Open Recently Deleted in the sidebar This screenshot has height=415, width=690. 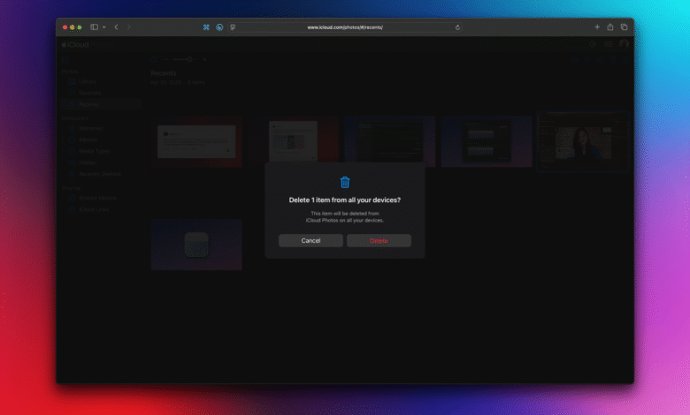tap(99, 174)
